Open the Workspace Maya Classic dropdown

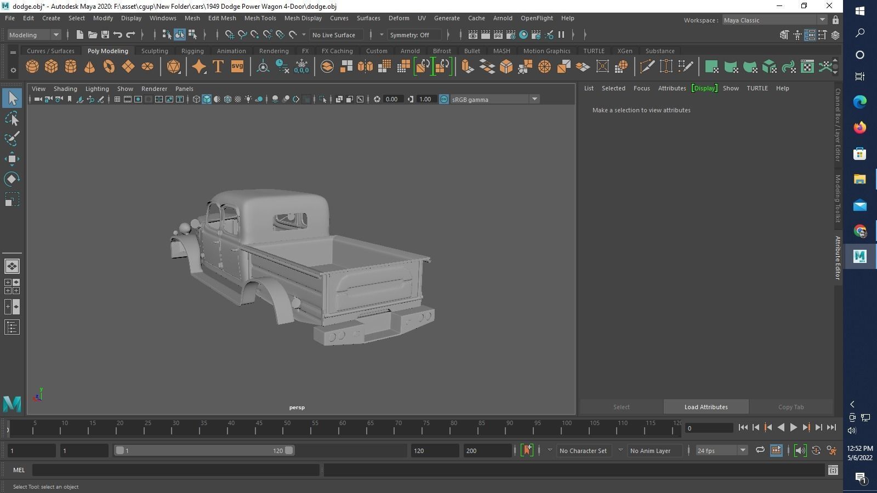point(775,20)
